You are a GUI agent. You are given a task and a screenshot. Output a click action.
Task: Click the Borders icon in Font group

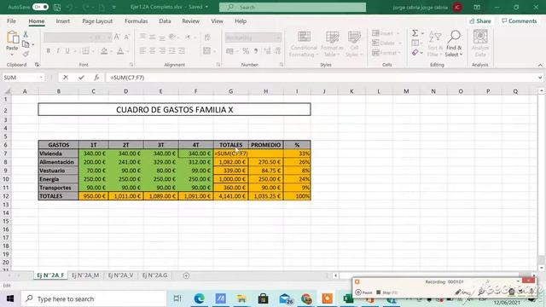pyautogui.click(x=85, y=51)
